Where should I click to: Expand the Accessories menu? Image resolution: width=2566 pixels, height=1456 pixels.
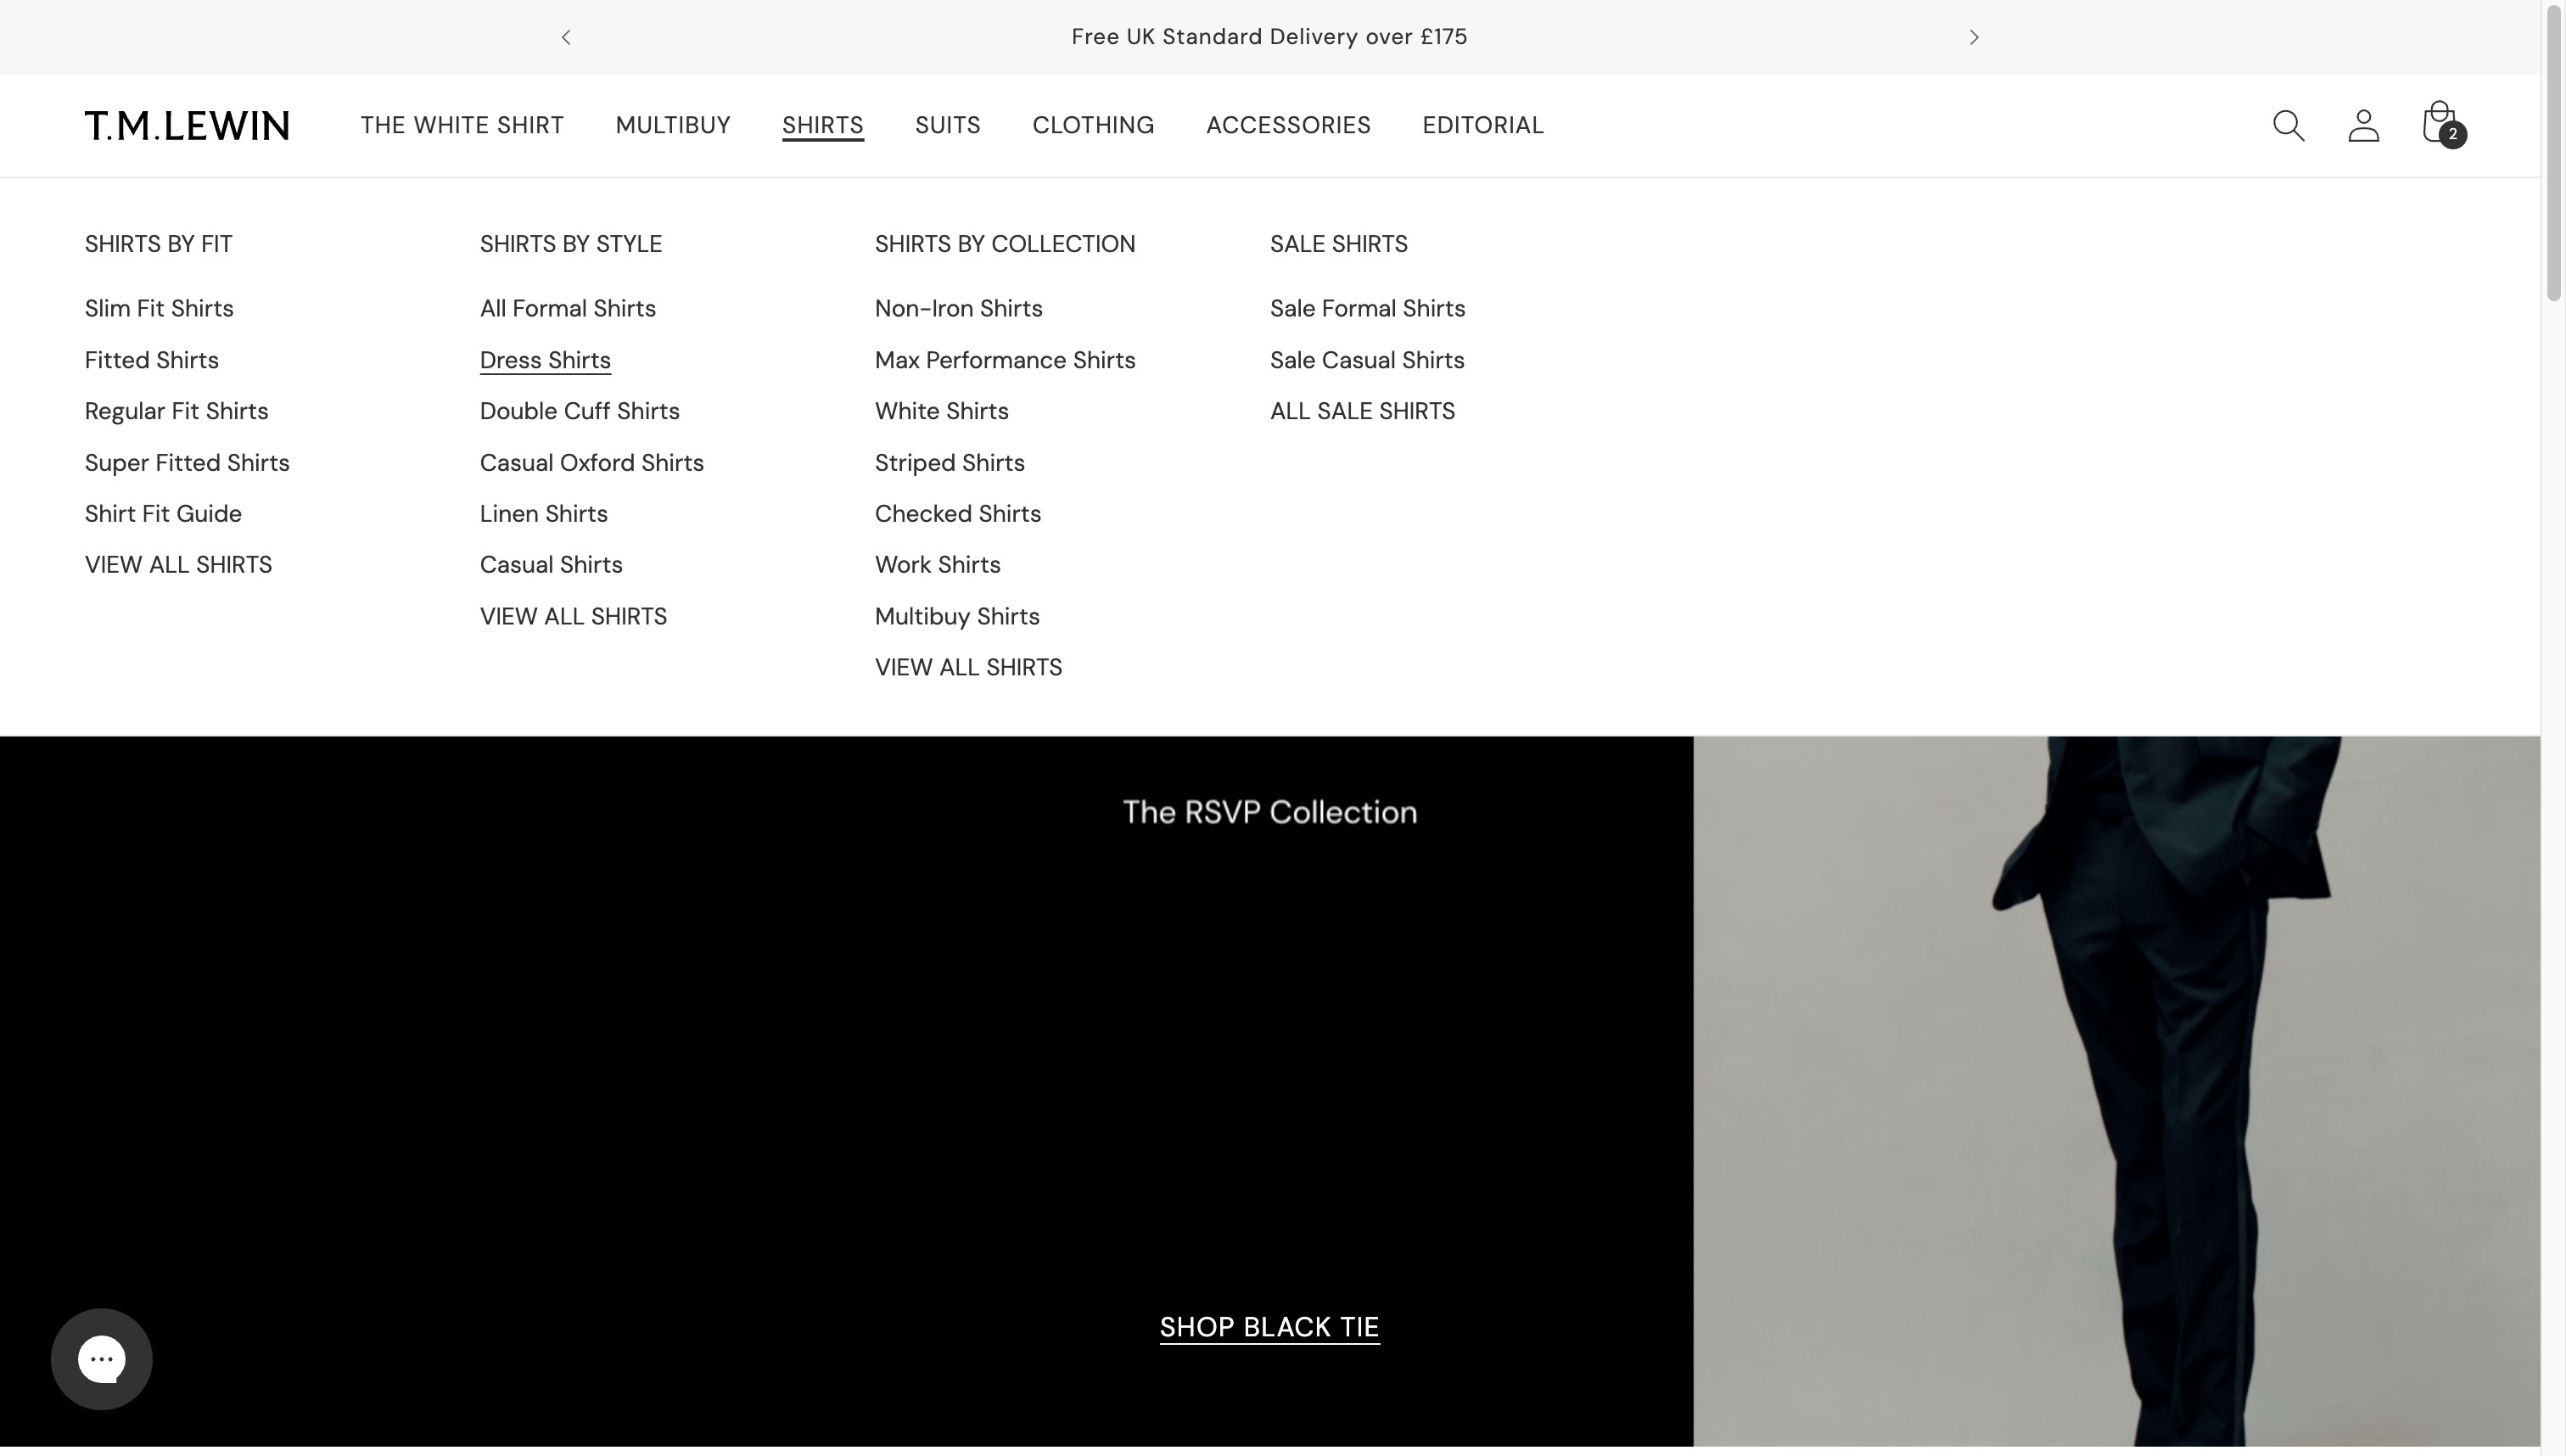(1287, 126)
